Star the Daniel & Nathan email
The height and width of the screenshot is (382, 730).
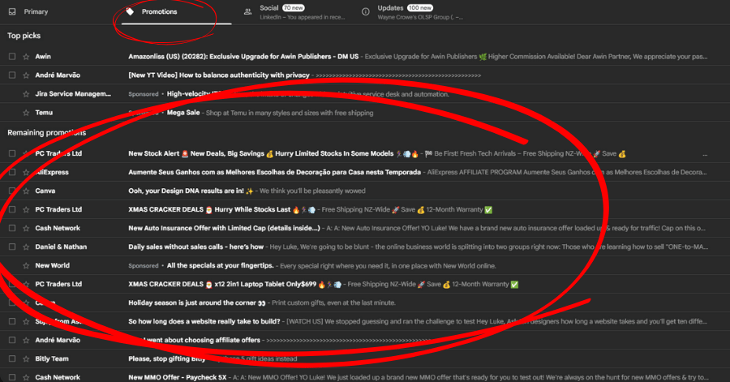[26, 247]
